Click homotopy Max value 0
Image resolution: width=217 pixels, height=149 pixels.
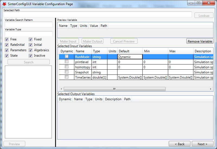181,67
